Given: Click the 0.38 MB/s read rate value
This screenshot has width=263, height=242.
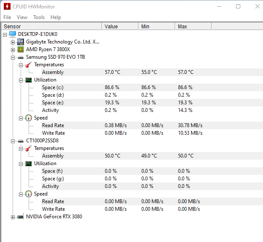Looking at the screenshot, I should (116, 125).
